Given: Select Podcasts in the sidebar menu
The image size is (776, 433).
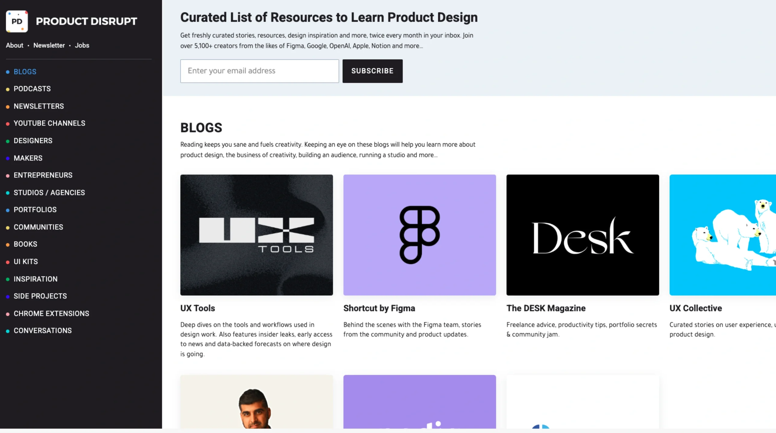Looking at the screenshot, I should 32,89.
